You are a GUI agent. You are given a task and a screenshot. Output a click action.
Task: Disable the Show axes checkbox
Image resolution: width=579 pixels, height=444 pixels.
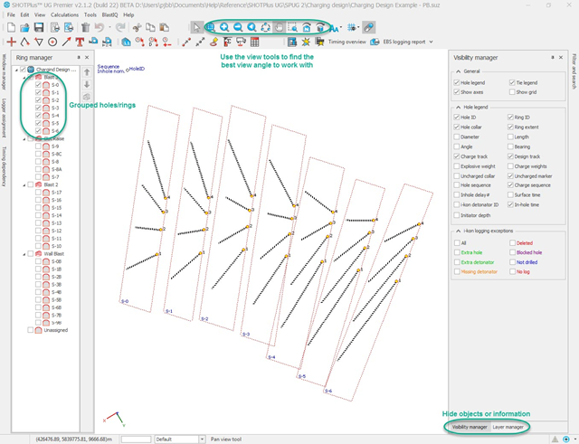(456, 92)
